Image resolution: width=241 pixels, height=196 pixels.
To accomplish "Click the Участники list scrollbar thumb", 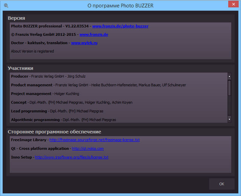I will click(229, 88).
